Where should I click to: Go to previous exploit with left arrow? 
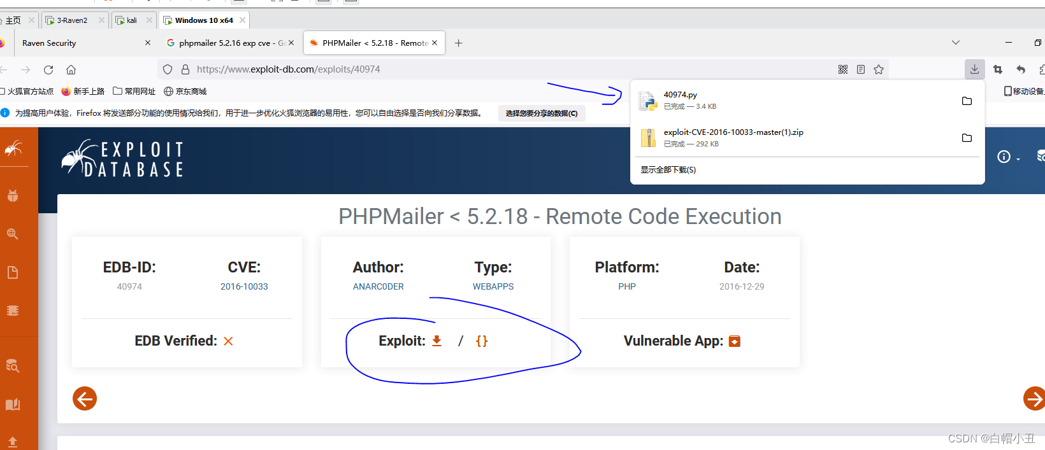85,399
